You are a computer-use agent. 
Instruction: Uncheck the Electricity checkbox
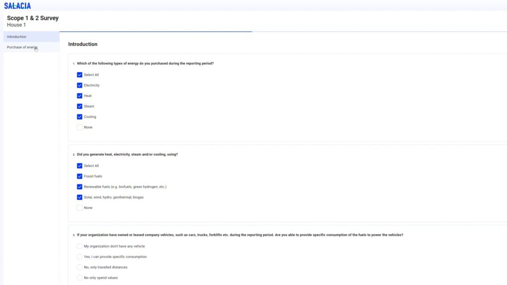[x=80, y=85]
